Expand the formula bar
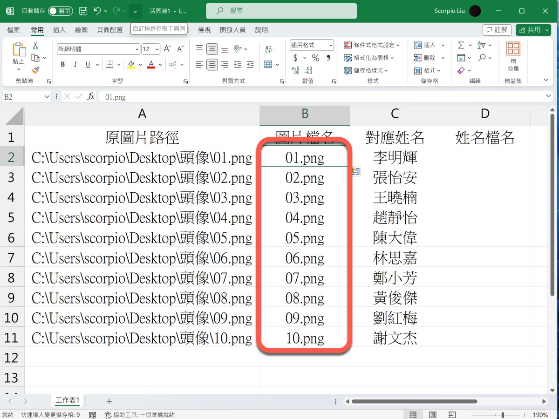Viewport: 559px width, 419px height. [548, 96]
